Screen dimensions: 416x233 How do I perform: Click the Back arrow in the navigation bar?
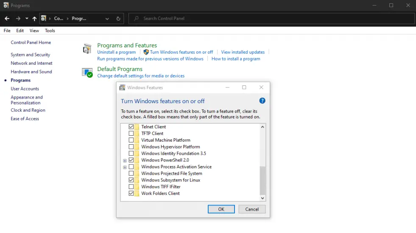(7, 19)
